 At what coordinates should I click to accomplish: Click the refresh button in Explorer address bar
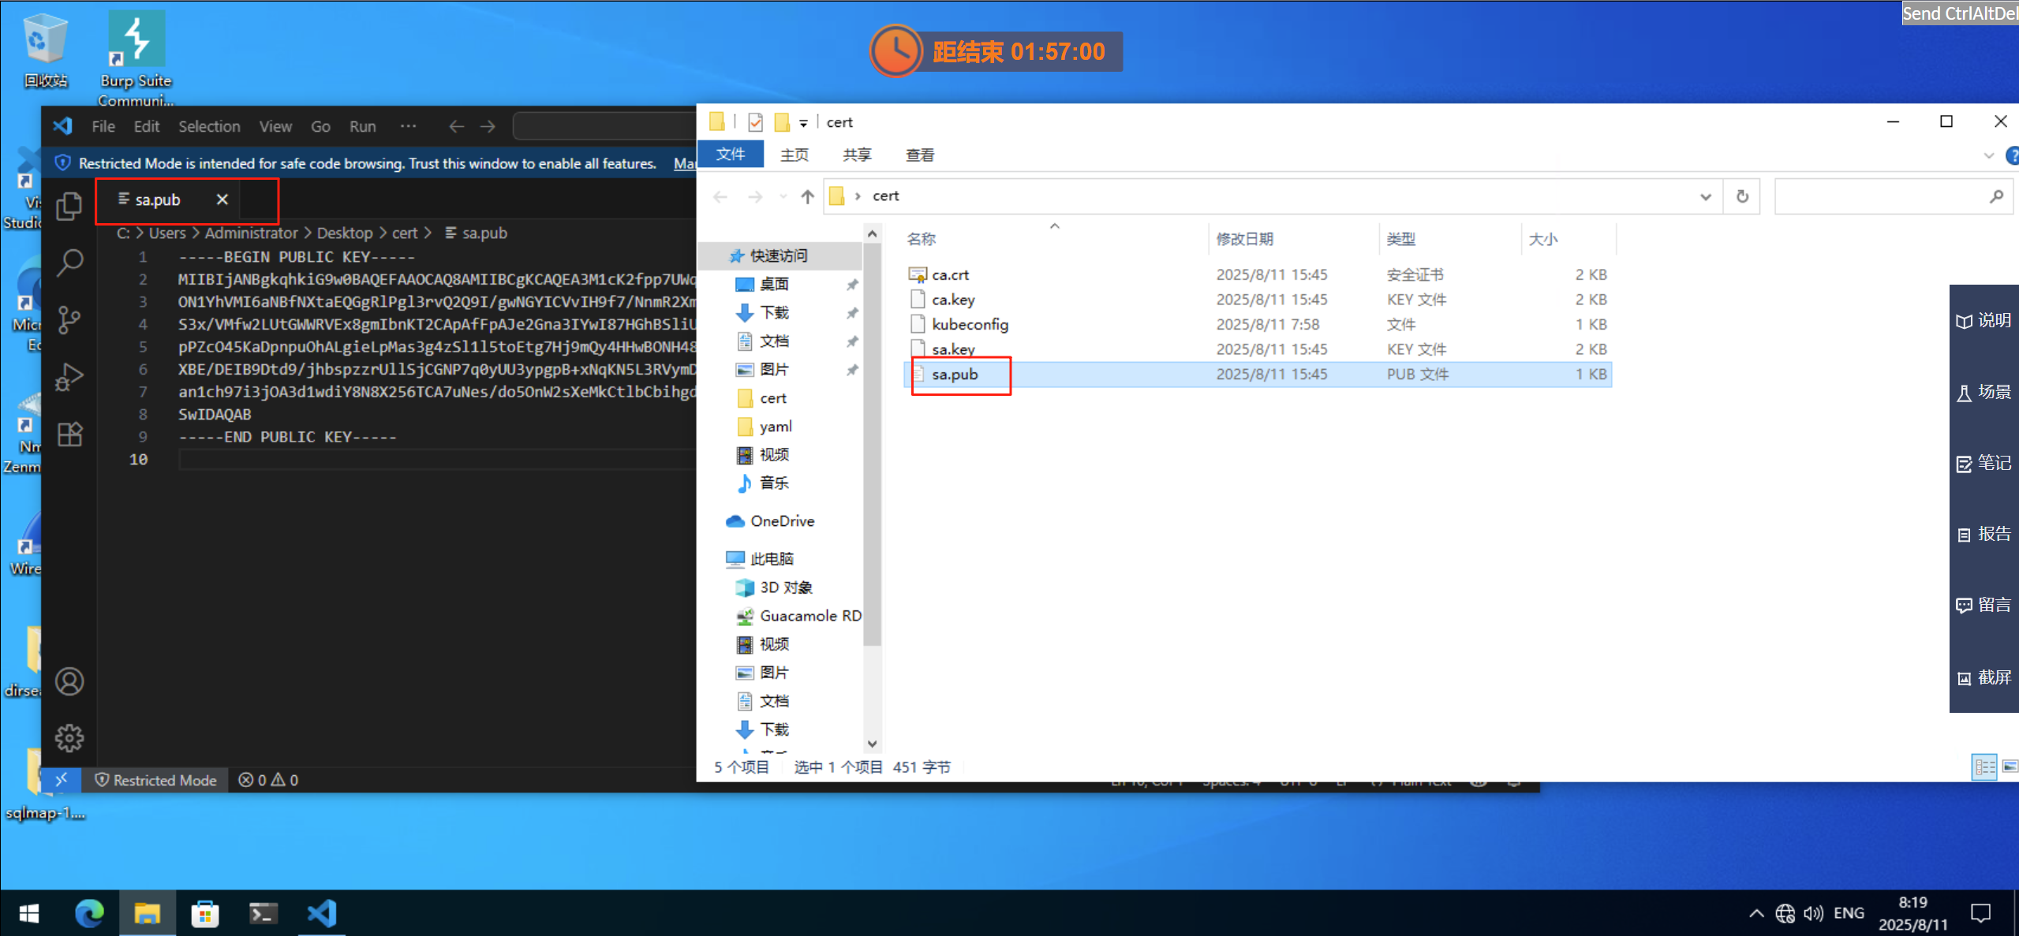click(1742, 196)
